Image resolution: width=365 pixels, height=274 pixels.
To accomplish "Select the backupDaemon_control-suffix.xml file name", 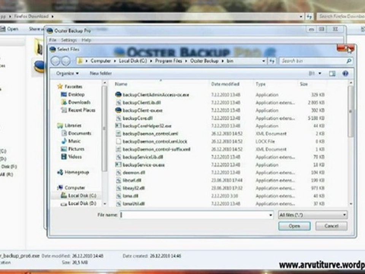I will click(x=156, y=149).
